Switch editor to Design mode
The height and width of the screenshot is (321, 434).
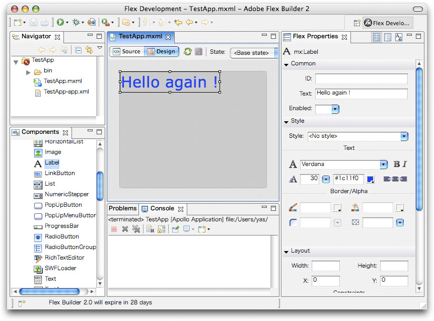tap(162, 52)
